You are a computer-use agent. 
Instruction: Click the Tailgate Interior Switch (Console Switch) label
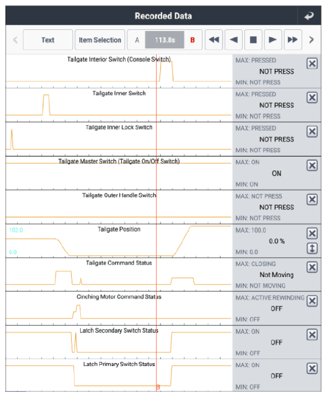pos(119,60)
